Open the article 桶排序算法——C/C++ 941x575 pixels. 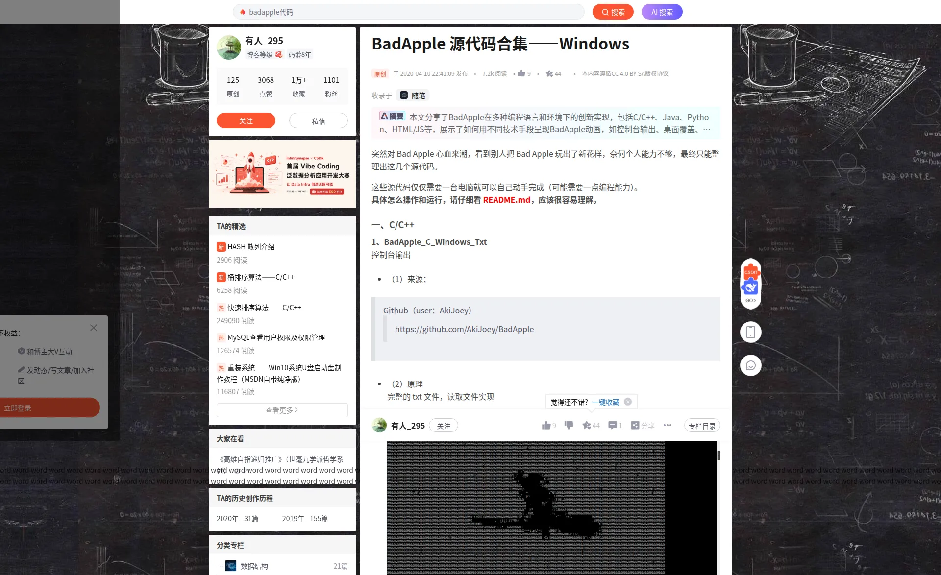(261, 277)
